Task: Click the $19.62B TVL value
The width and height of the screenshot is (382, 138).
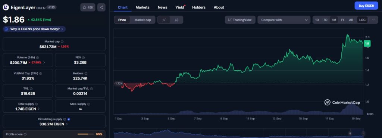Action: click(28, 93)
